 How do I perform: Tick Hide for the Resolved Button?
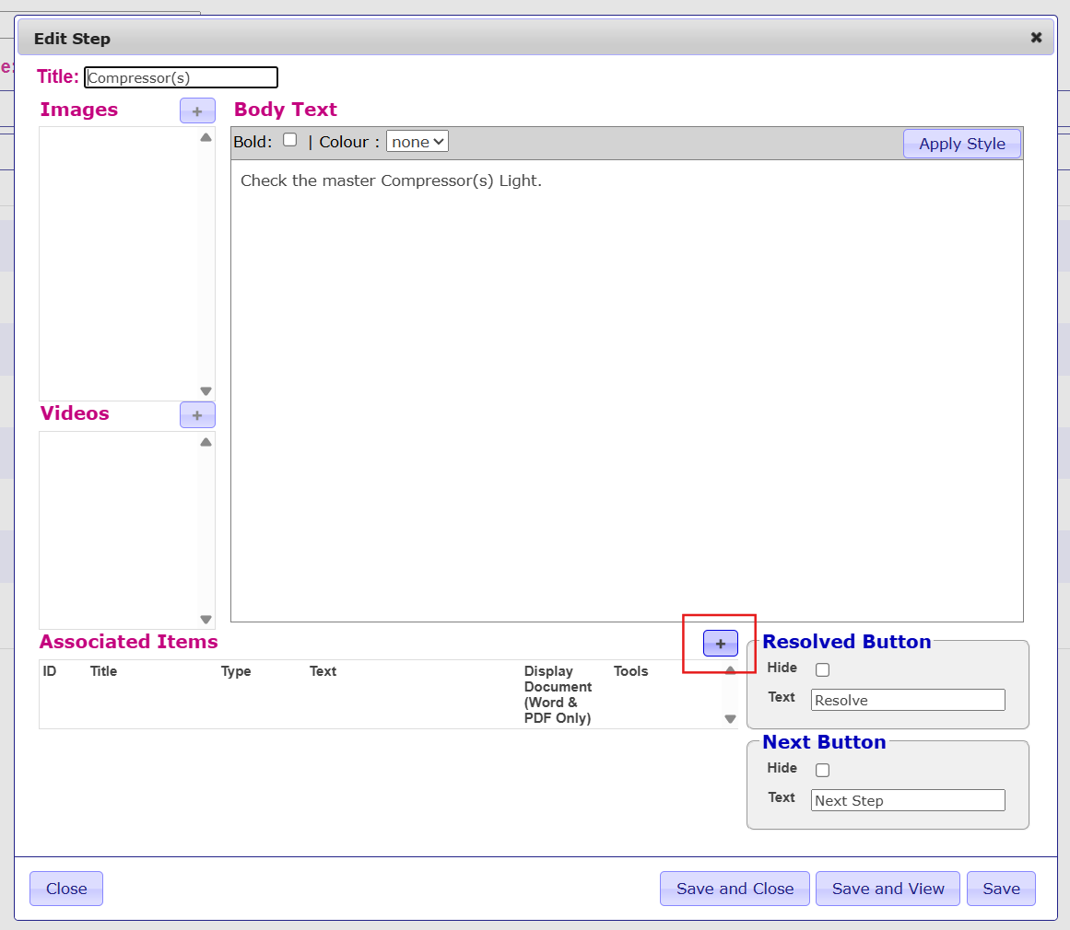point(822,669)
